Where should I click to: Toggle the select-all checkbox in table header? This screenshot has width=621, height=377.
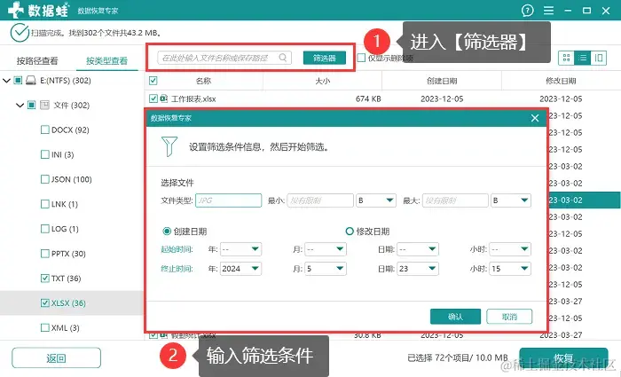(x=153, y=81)
